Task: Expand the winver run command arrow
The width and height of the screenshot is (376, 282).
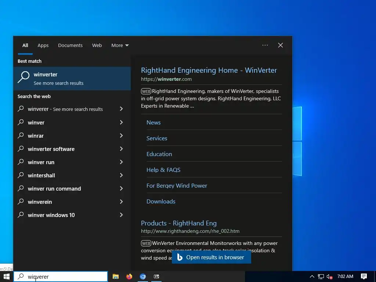Action: point(121,188)
